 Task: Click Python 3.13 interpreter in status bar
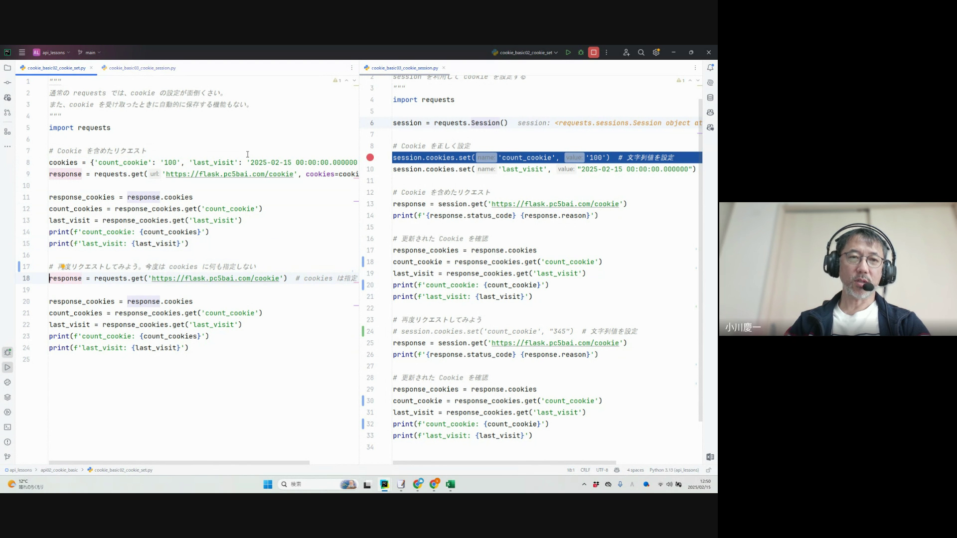(674, 470)
